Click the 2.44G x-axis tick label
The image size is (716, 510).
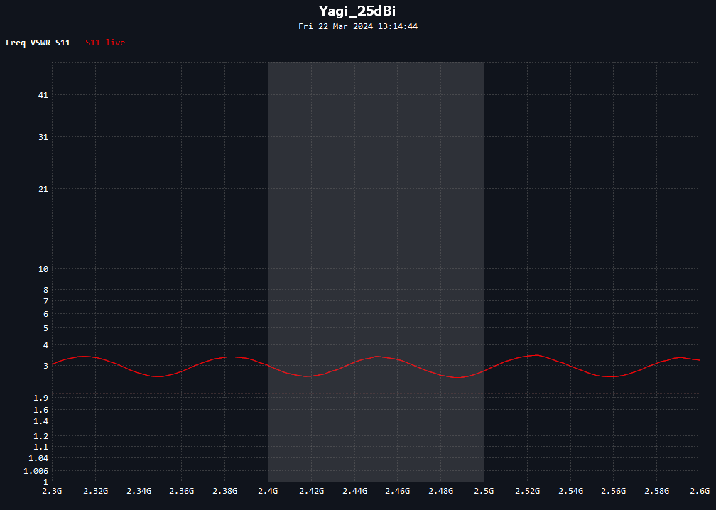(354, 491)
